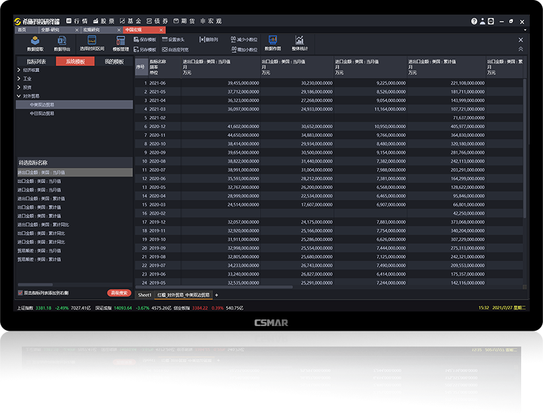Image resolution: width=543 pixels, height=414 pixels.
Task: Click the 高级搜索 button
Action: click(119, 292)
